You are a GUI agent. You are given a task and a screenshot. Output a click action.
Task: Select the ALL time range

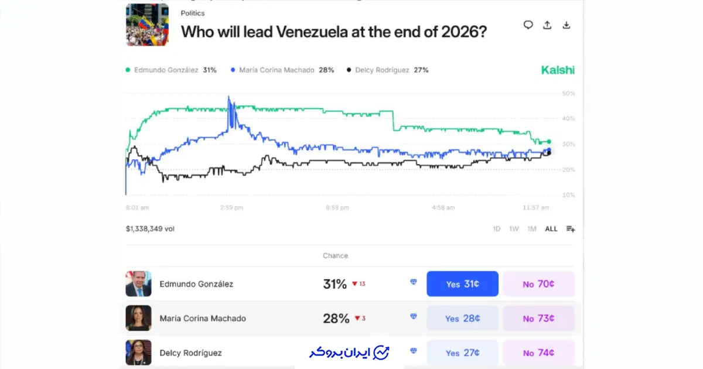[x=551, y=229]
